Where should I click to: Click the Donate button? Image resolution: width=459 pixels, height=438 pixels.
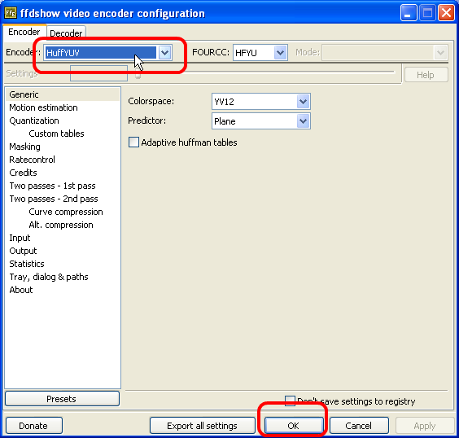coord(33,426)
